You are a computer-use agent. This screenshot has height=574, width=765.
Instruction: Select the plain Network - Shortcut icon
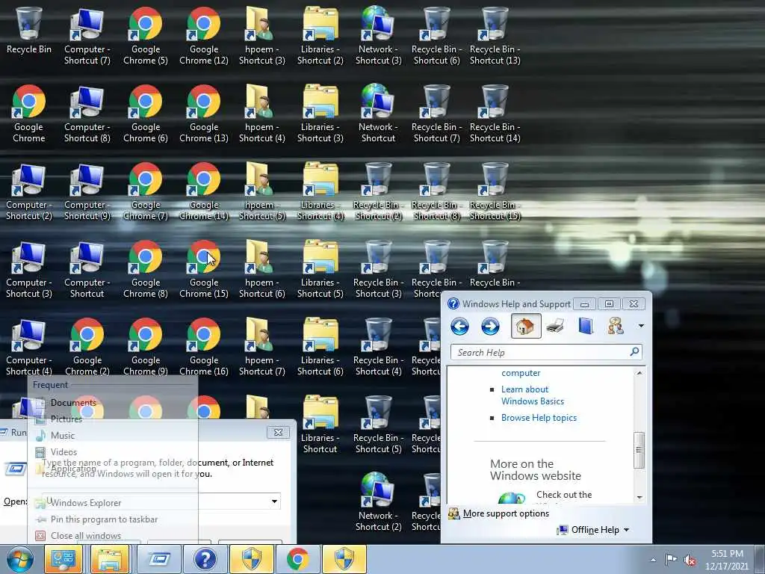coord(378,114)
